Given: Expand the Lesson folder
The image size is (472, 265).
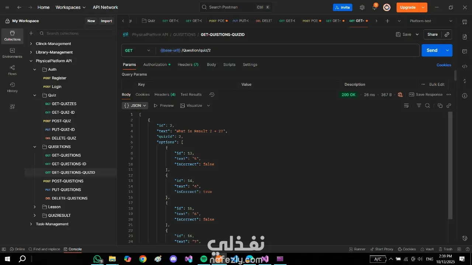Looking at the screenshot, I should click(35, 207).
